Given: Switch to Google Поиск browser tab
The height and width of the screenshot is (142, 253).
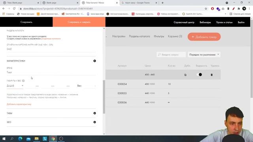Looking at the screenshot, I should tap(139, 3).
